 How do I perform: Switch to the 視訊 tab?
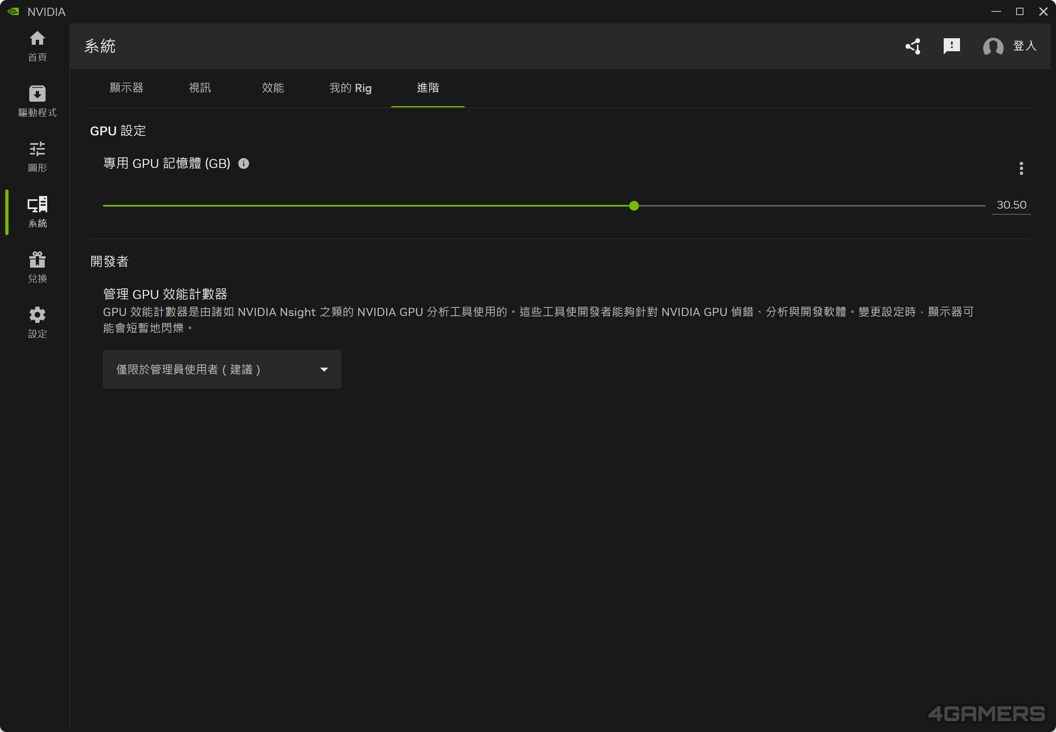point(200,88)
